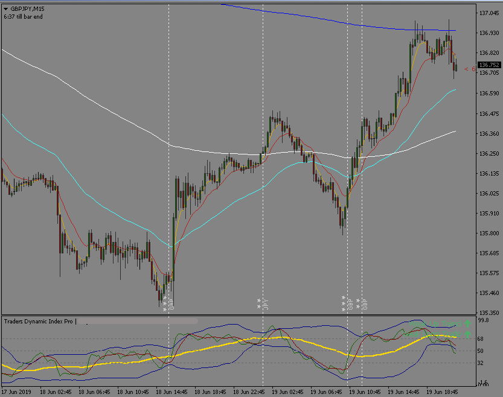503x397 pixels.
Task: Click the three-star GBP marker near 19 Jun
Action: 347,303
